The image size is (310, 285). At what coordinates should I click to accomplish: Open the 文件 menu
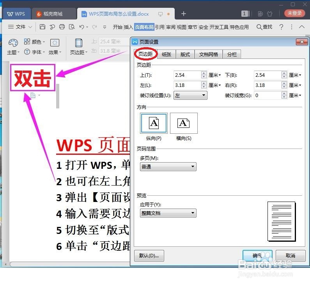[x=20, y=27]
